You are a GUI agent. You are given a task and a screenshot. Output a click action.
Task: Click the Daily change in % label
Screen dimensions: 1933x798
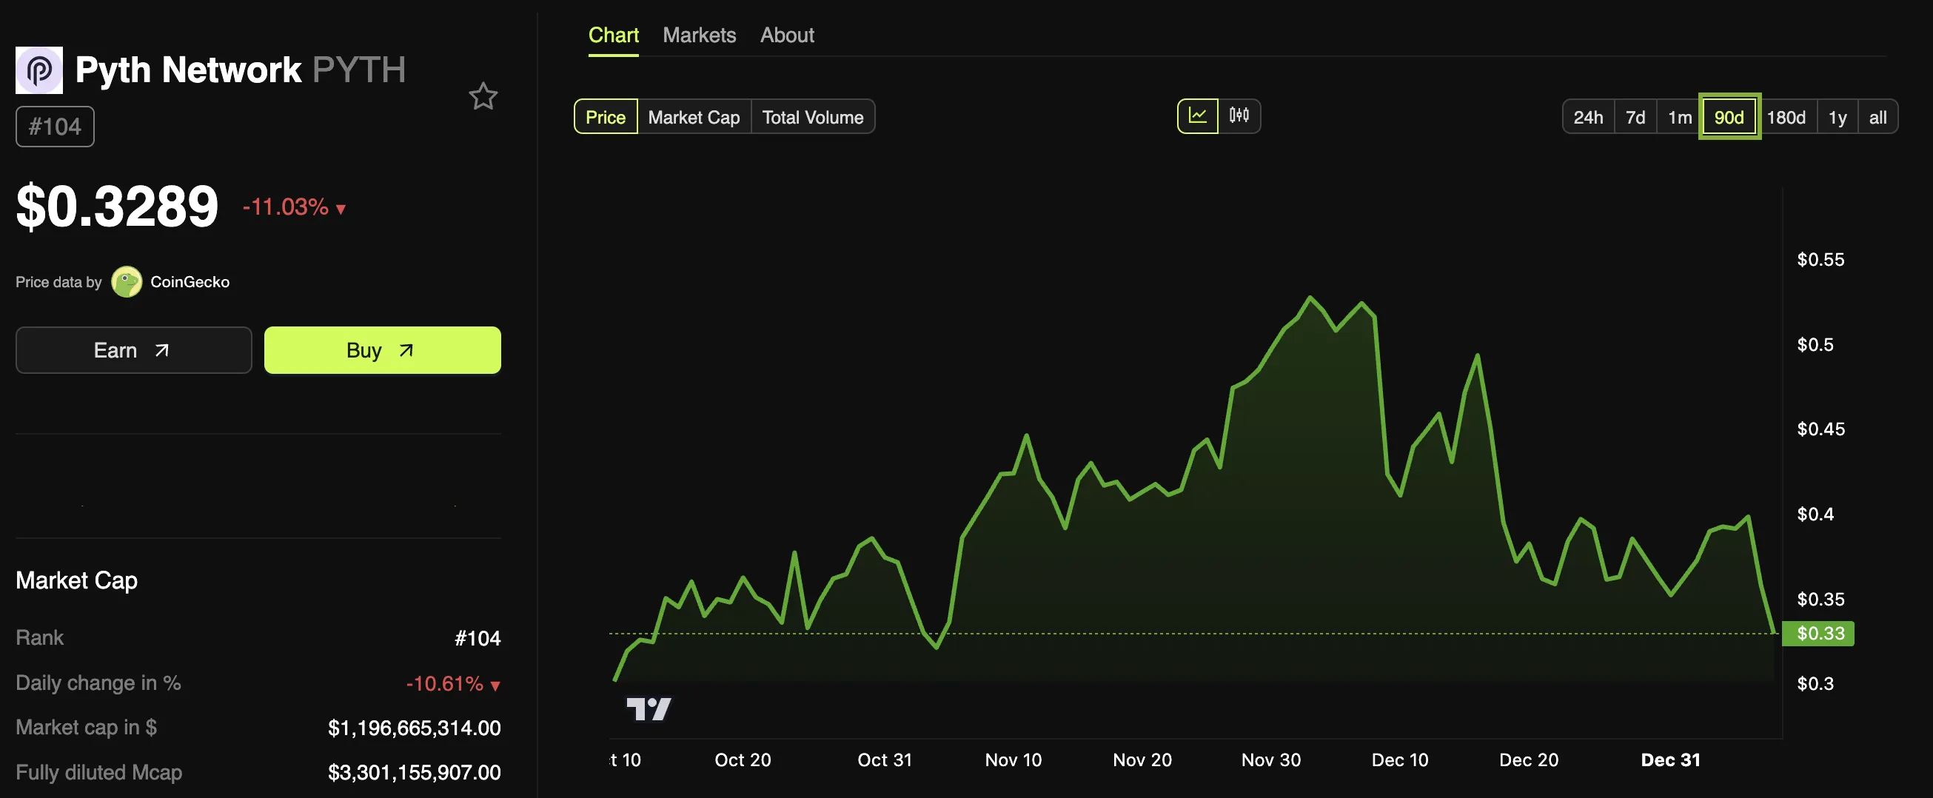[98, 683]
